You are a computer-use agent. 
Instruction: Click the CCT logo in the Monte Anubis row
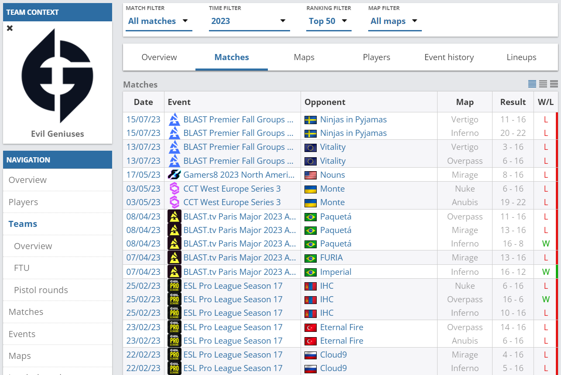[174, 202]
